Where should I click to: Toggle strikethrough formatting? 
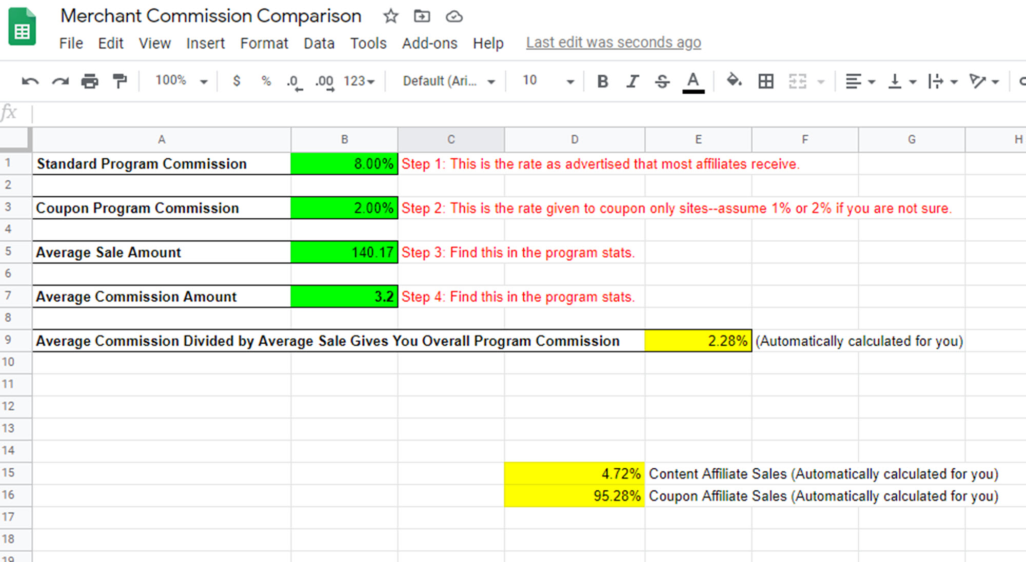(662, 81)
